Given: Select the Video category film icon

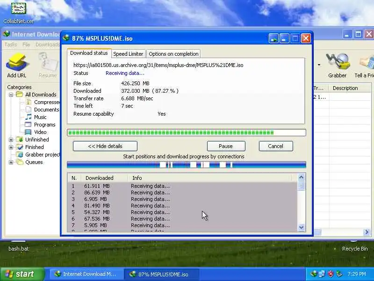Looking at the screenshot, I should tap(28, 132).
